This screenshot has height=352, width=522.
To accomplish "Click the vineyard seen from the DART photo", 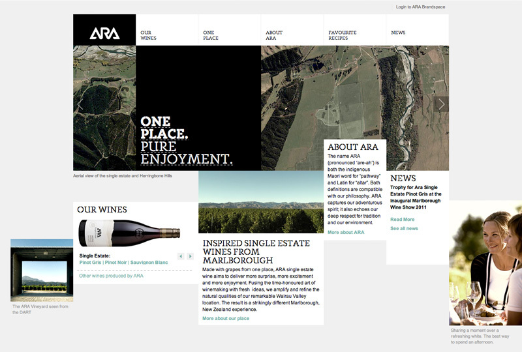I will tap(42, 270).
